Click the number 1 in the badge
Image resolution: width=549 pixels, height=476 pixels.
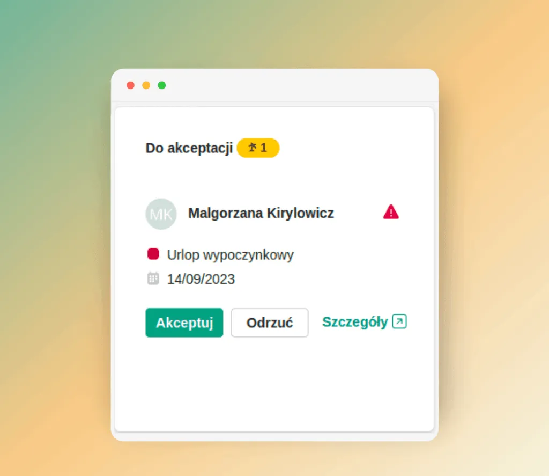tap(264, 148)
